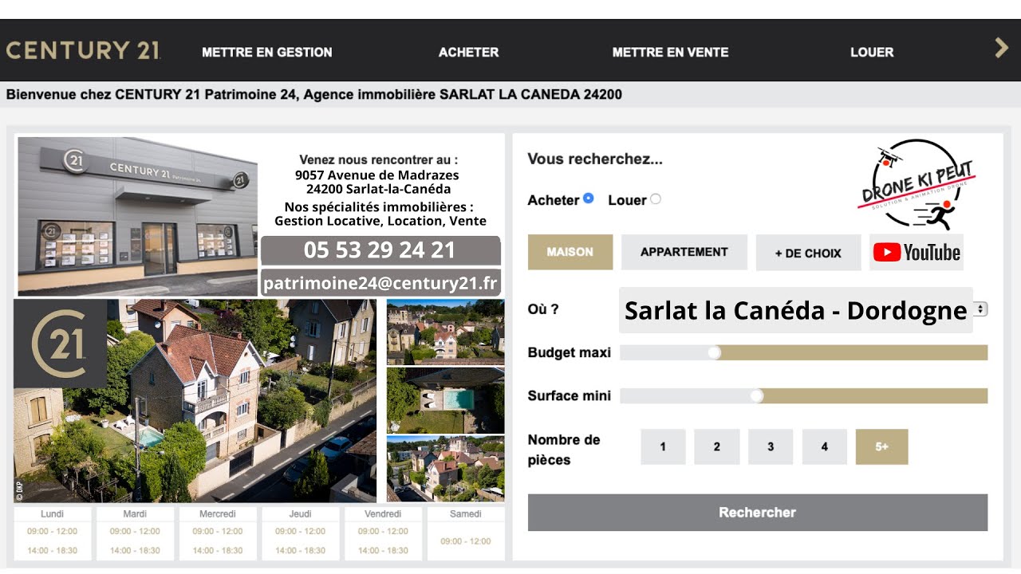Viewport: 1021px width, 574px height.
Task: Open METTRE EN VENTE menu
Action: pyautogui.click(x=670, y=52)
